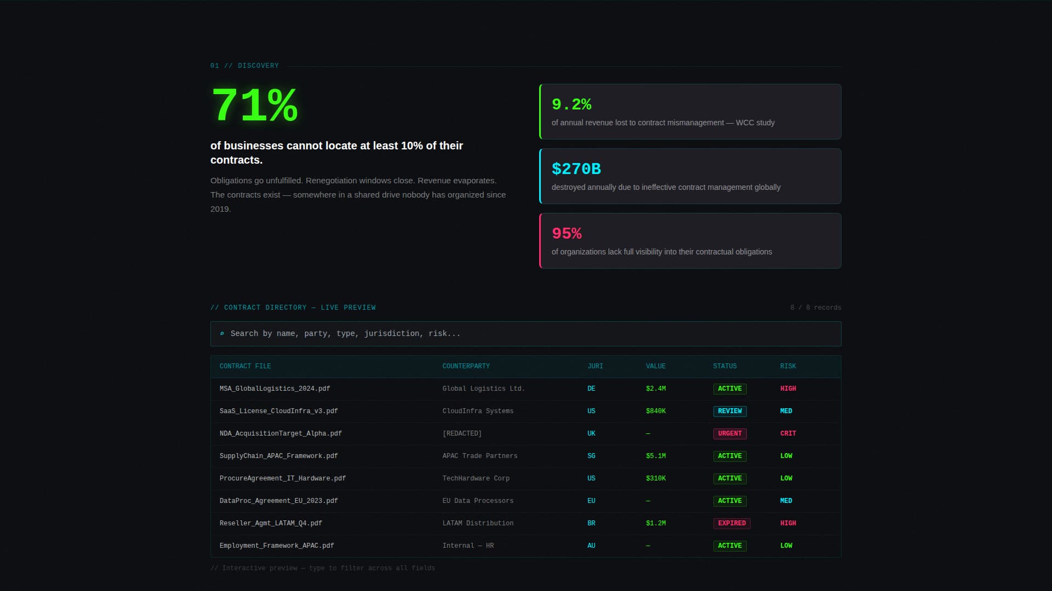The width and height of the screenshot is (1052, 591).
Task: Click the REVIEW badge on SaaS_License_CloudInfra_v3.pdf
Action: 730,411
